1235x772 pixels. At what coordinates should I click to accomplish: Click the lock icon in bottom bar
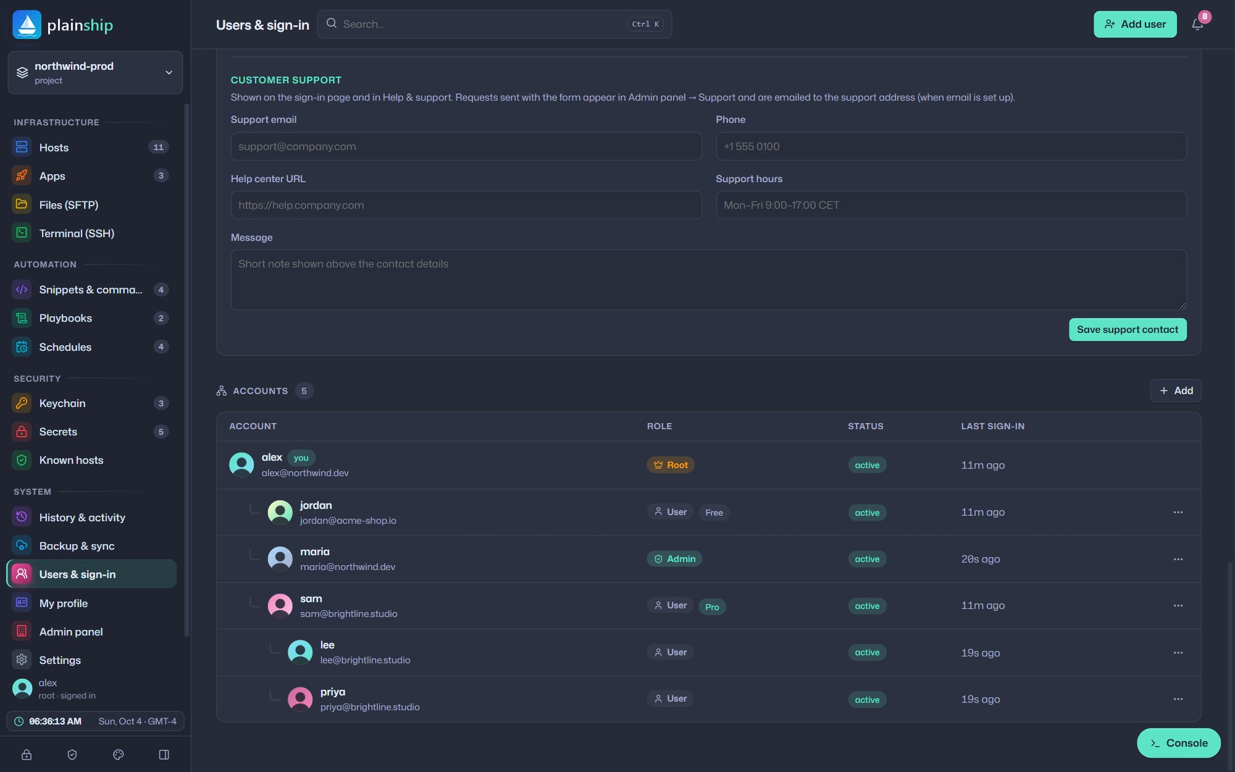27,755
